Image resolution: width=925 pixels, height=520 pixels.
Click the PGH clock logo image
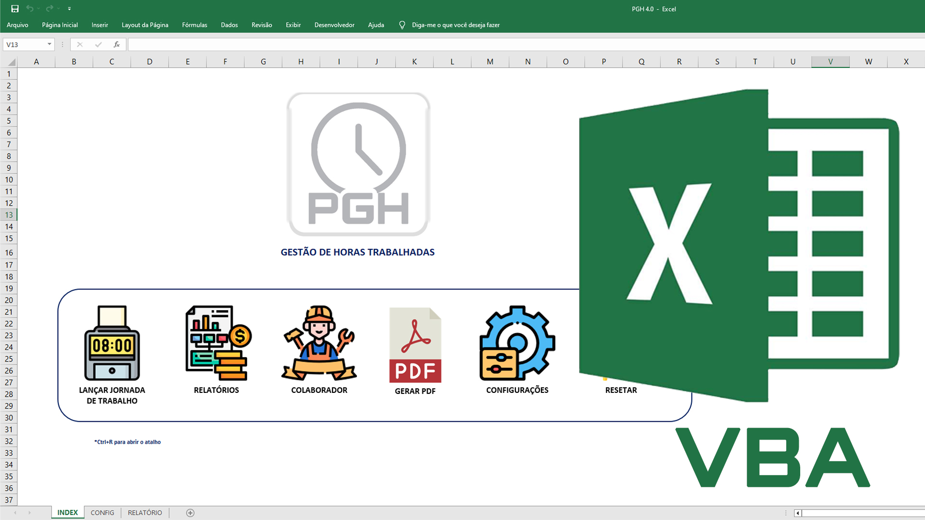tap(358, 164)
